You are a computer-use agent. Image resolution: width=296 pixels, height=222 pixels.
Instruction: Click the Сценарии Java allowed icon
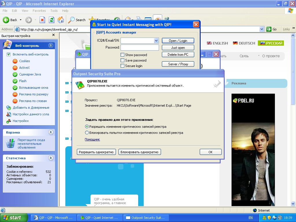15,74
